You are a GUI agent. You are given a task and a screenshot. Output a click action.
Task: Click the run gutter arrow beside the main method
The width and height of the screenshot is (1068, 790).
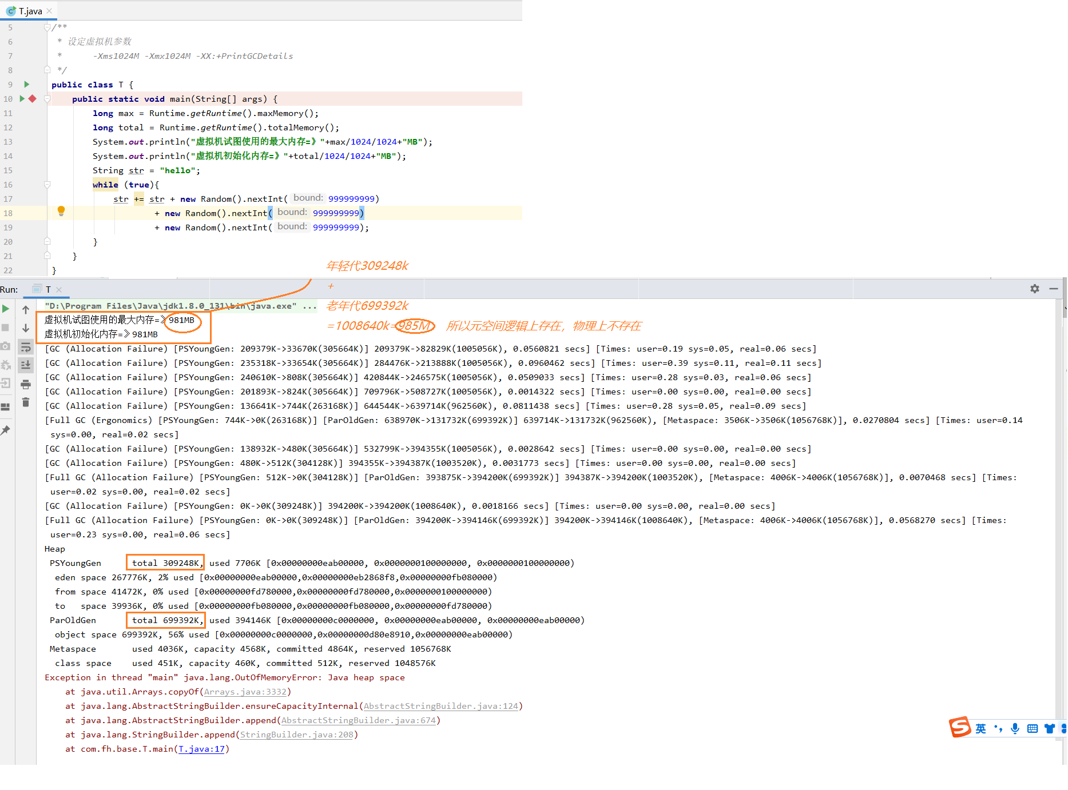tap(22, 98)
